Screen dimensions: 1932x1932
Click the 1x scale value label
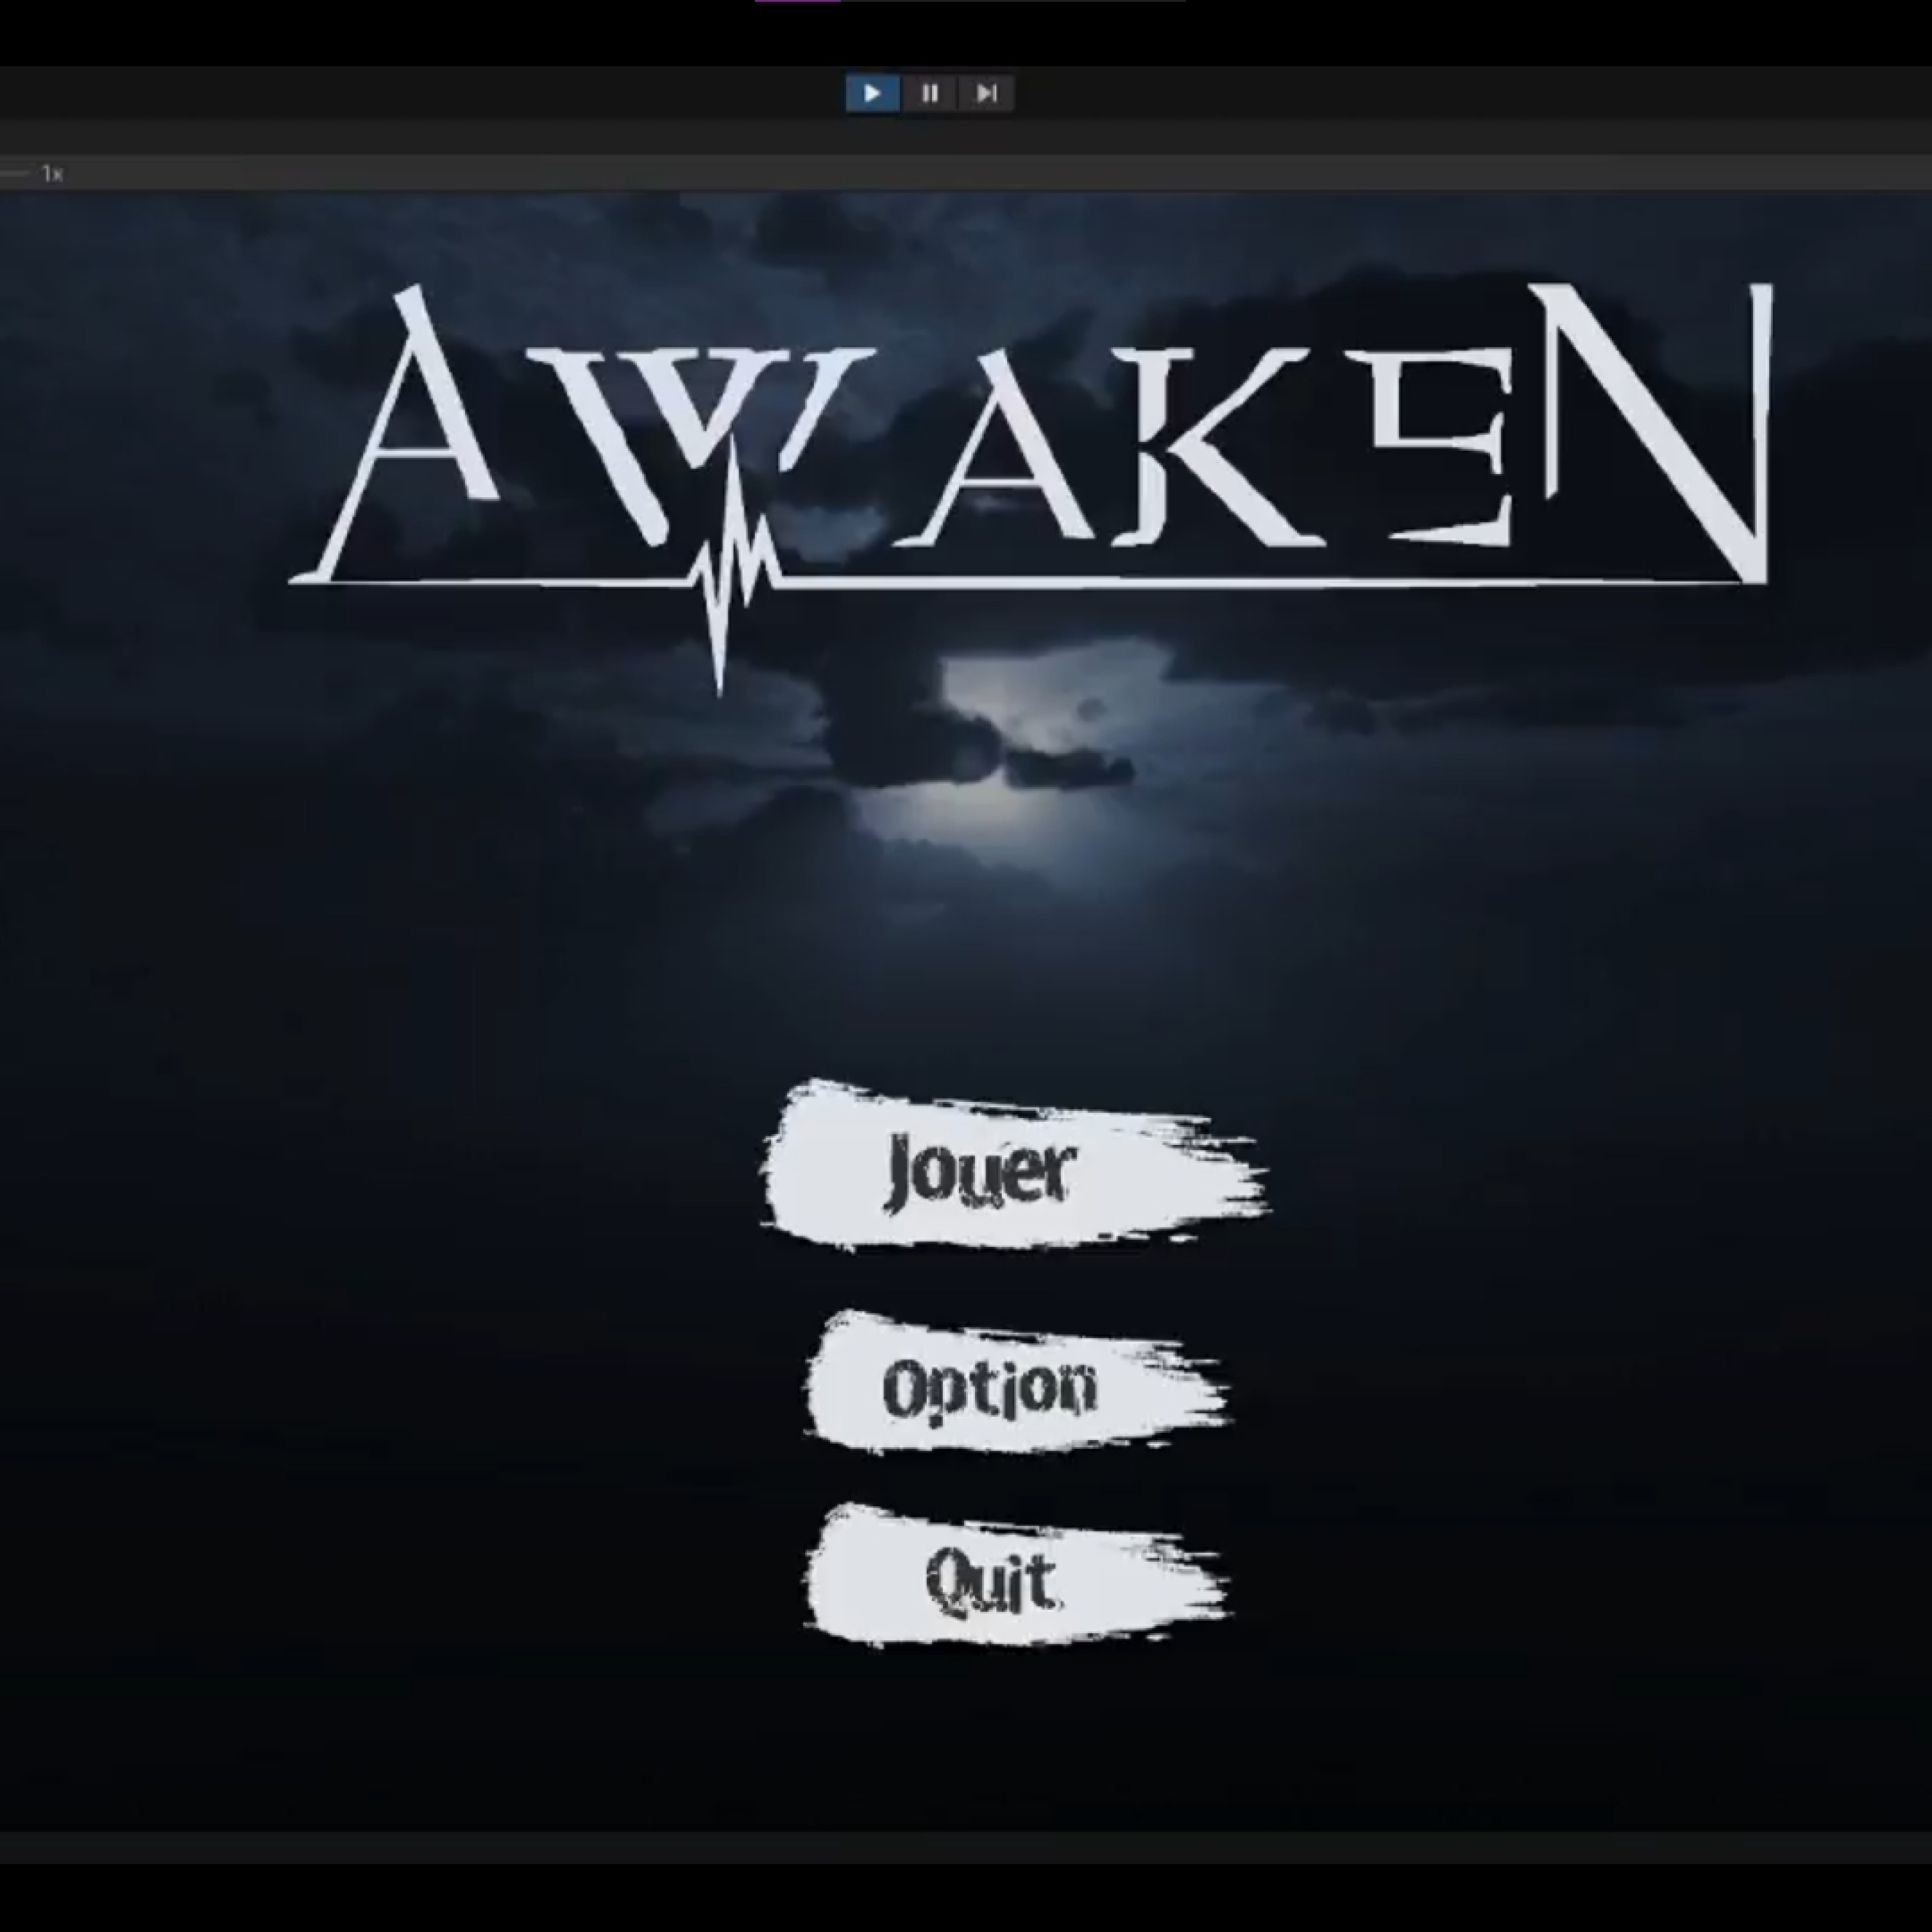[x=53, y=174]
